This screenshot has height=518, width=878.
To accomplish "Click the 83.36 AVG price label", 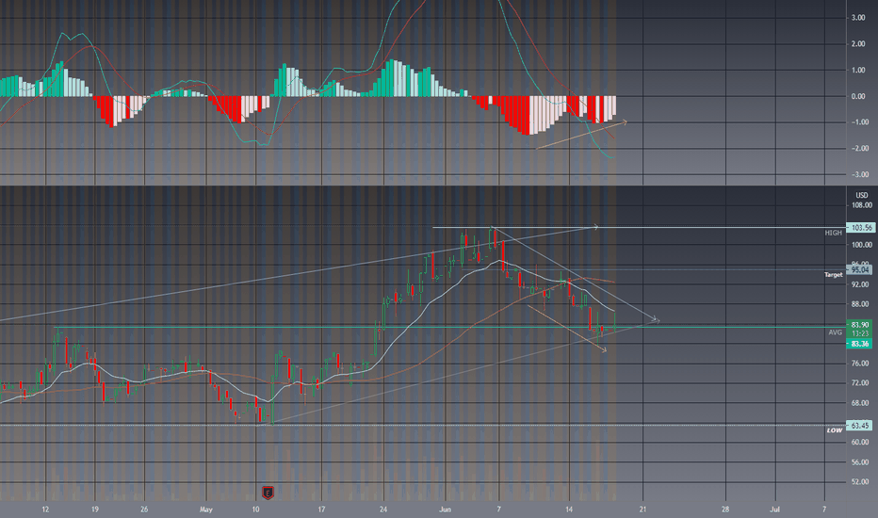I will click(x=859, y=344).
